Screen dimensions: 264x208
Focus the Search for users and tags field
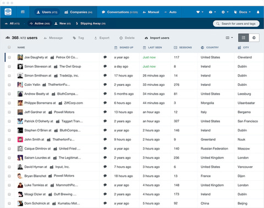(x=236, y=24)
